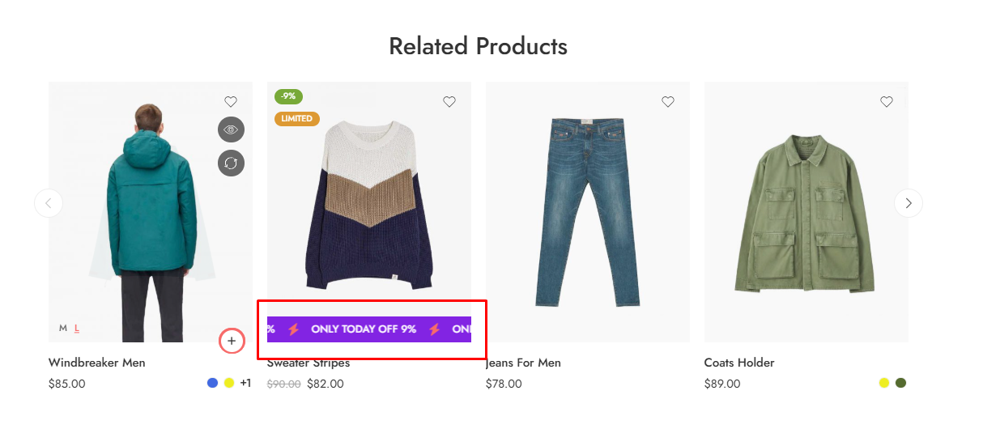
Task: Click the green jacket product image
Action: 806,212
